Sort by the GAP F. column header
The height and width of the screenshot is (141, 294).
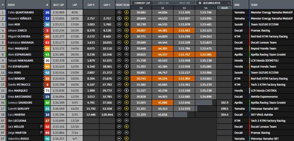click(x=107, y=5)
